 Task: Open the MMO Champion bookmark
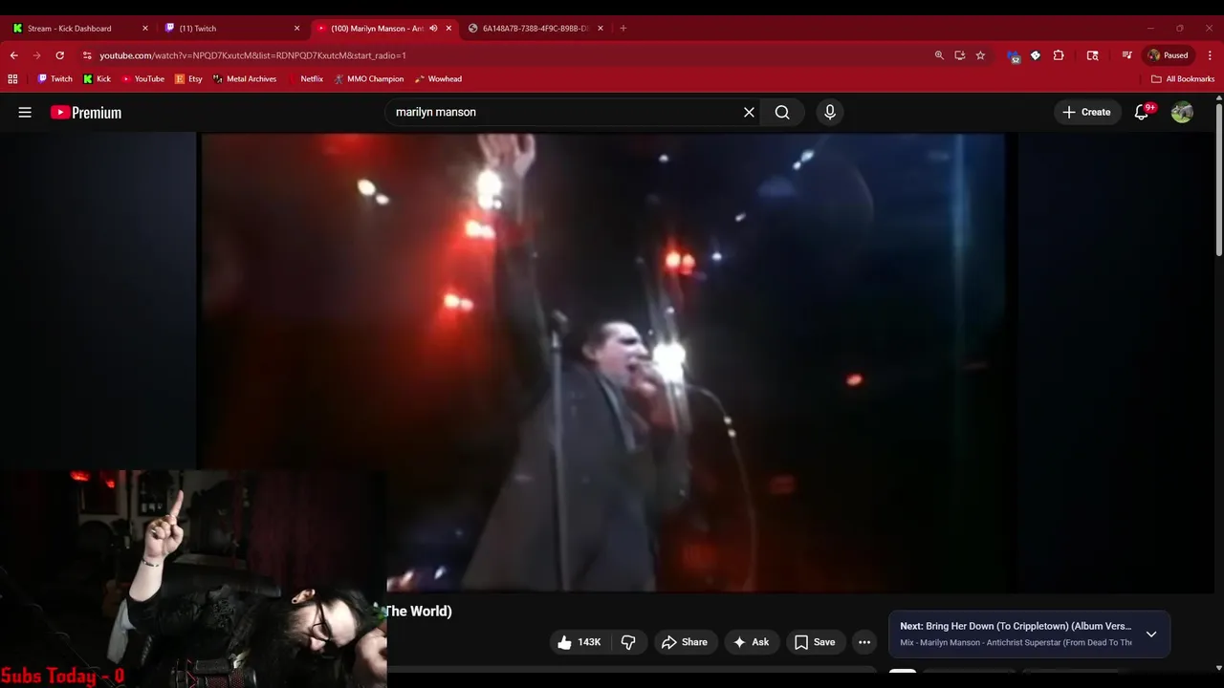pyautogui.click(x=369, y=79)
